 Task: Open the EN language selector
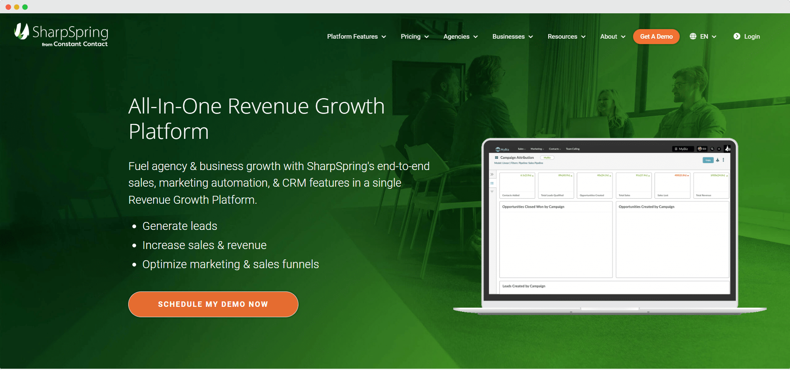703,37
